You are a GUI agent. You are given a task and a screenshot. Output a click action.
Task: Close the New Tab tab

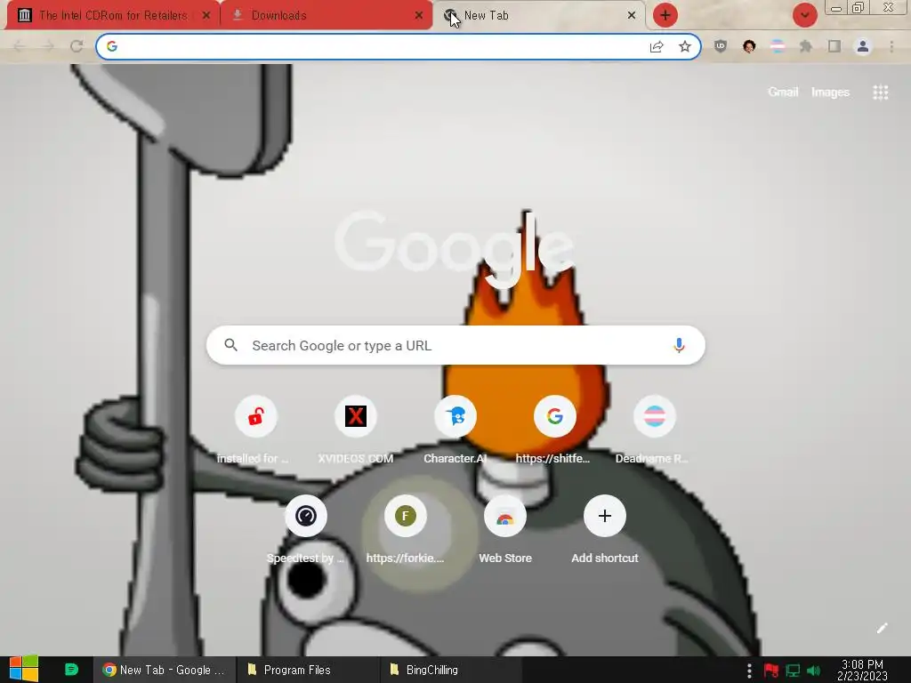632,16
